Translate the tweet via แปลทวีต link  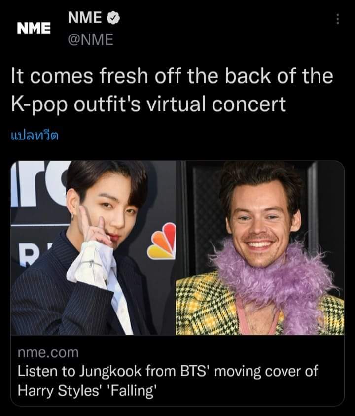tap(35, 136)
